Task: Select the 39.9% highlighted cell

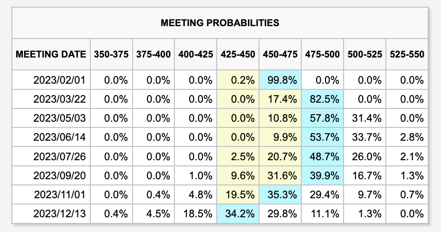Action: 322,175
